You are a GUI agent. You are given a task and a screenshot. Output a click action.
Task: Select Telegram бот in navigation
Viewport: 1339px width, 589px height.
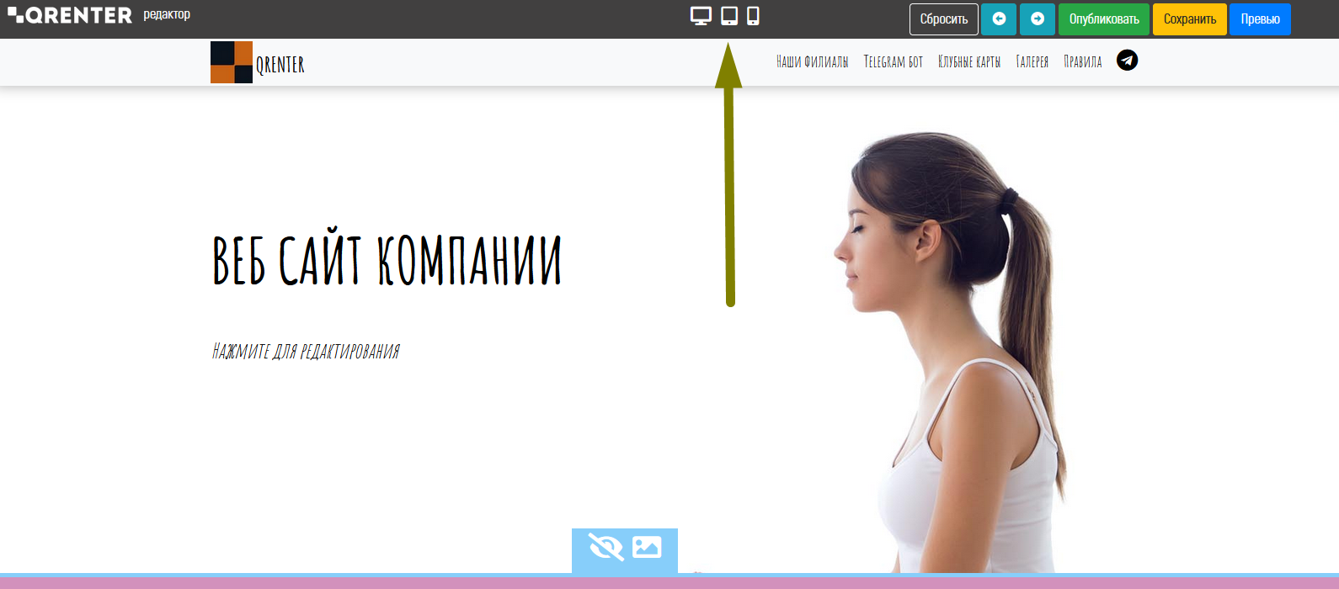pyautogui.click(x=893, y=61)
